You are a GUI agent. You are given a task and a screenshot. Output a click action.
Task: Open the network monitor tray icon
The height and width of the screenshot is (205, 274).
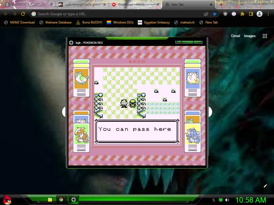click(x=221, y=200)
